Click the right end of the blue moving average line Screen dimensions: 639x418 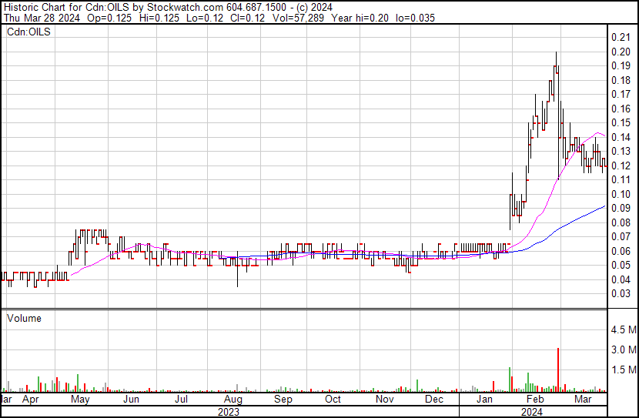[x=604, y=206]
